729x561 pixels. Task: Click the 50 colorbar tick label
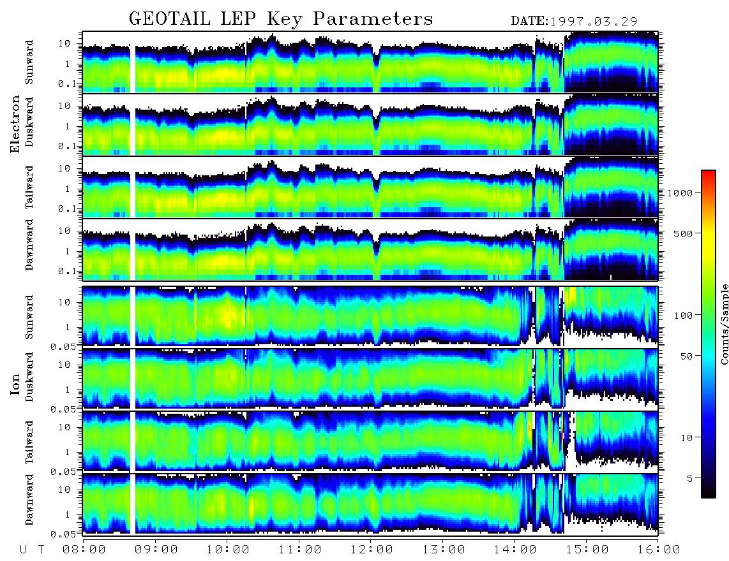click(686, 356)
